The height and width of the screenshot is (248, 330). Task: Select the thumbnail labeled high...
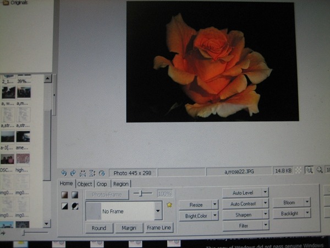pyautogui.click(x=23, y=159)
